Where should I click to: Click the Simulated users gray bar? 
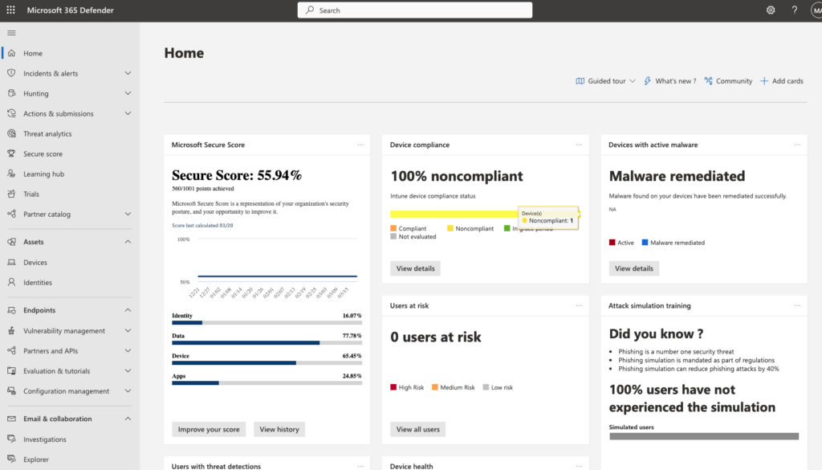click(704, 436)
